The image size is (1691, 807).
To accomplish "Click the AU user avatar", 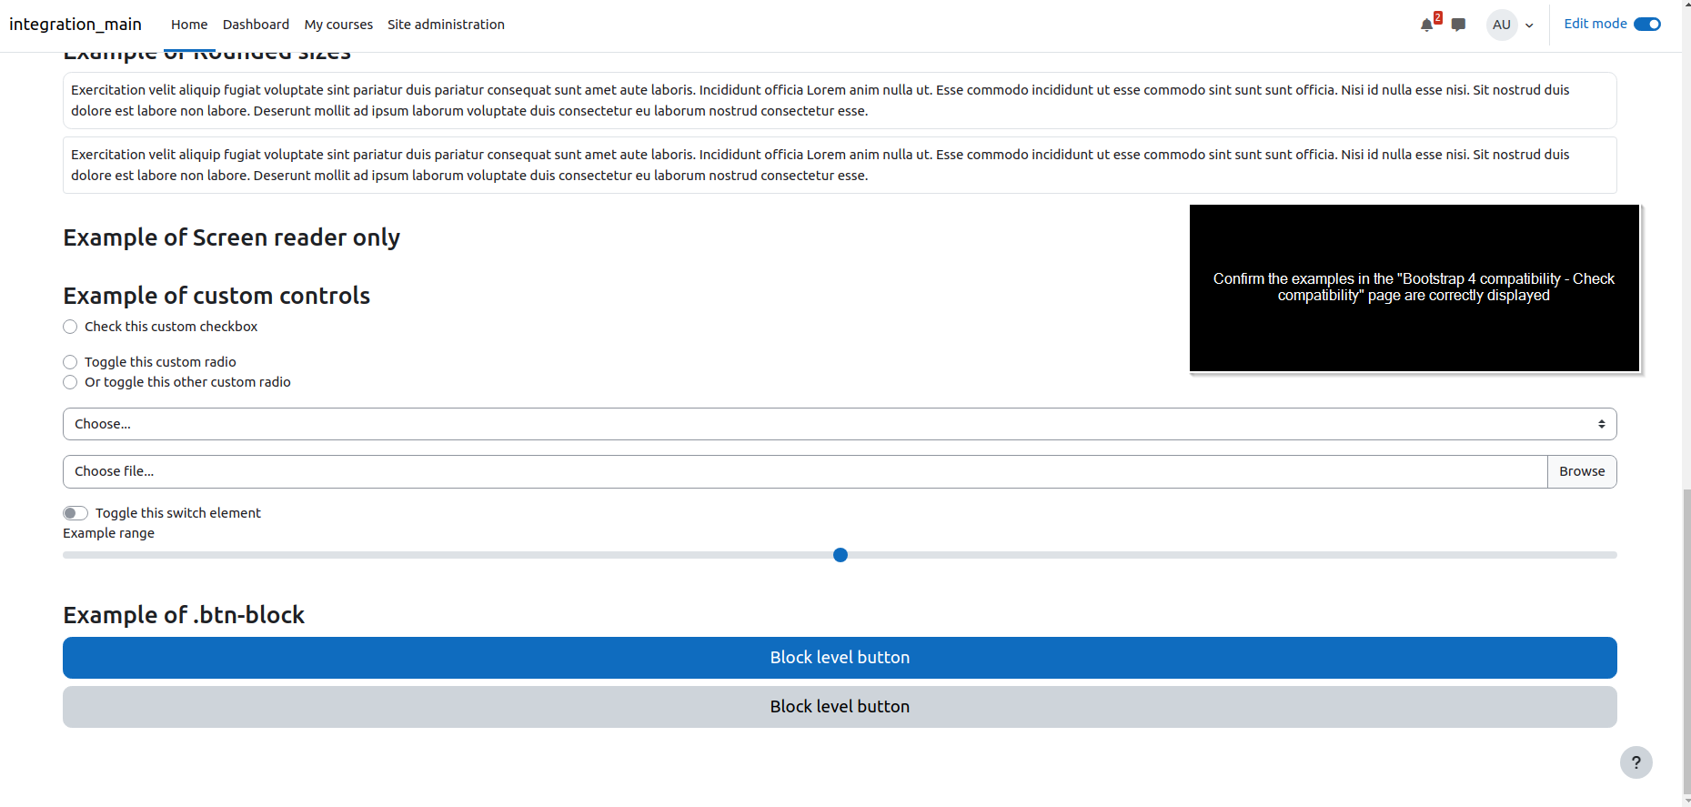I will point(1502,25).
